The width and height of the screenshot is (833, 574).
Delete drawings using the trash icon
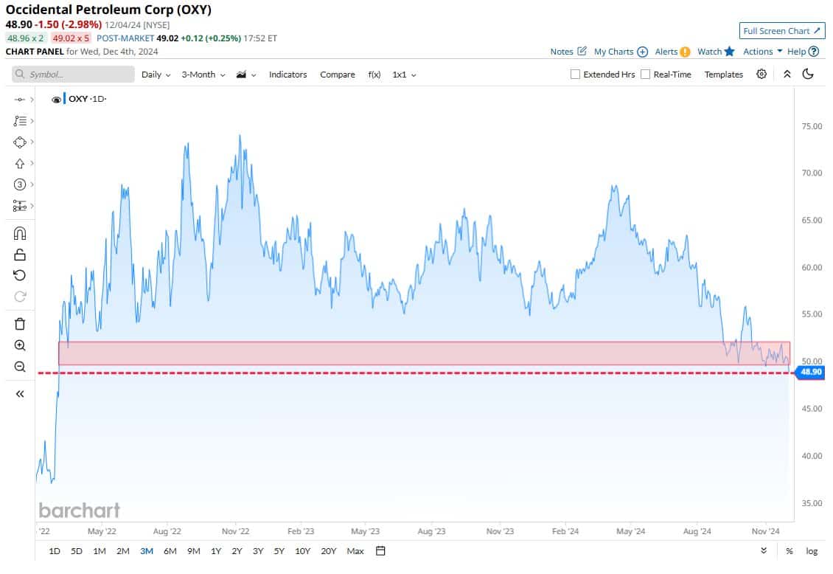(19, 324)
